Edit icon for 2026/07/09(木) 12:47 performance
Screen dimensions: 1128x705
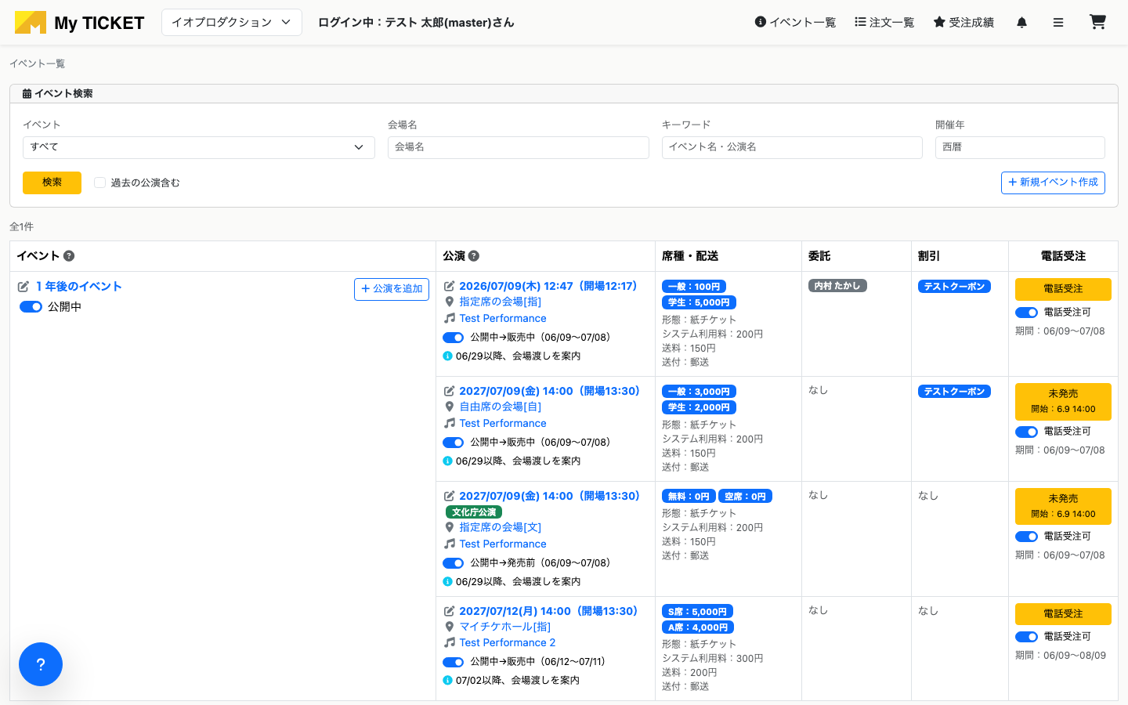pyautogui.click(x=450, y=287)
